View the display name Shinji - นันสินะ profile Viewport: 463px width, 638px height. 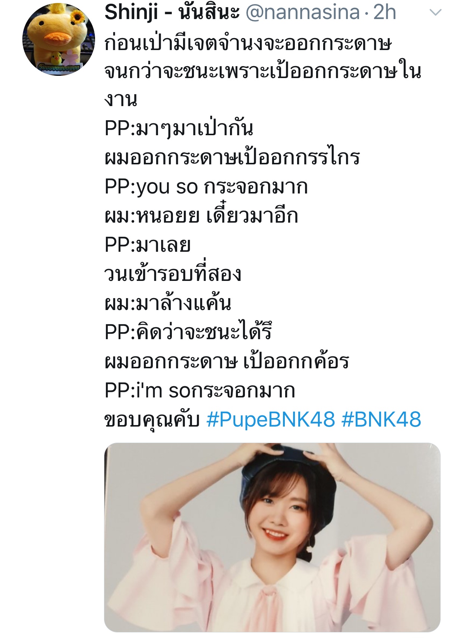click(172, 13)
